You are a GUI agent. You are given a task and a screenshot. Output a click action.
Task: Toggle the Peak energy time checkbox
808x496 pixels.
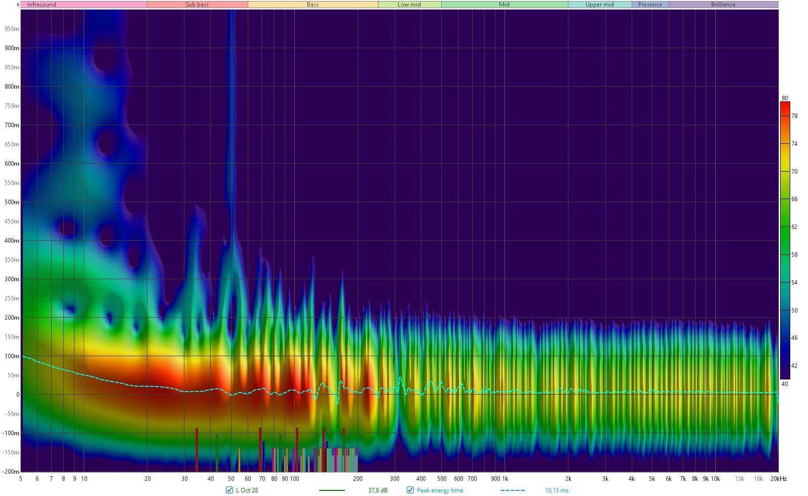pos(410,490)
